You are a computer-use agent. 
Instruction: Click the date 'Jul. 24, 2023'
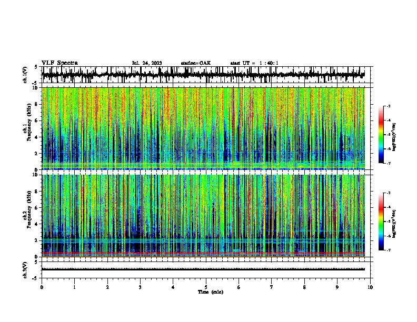[x=147, y=63]
